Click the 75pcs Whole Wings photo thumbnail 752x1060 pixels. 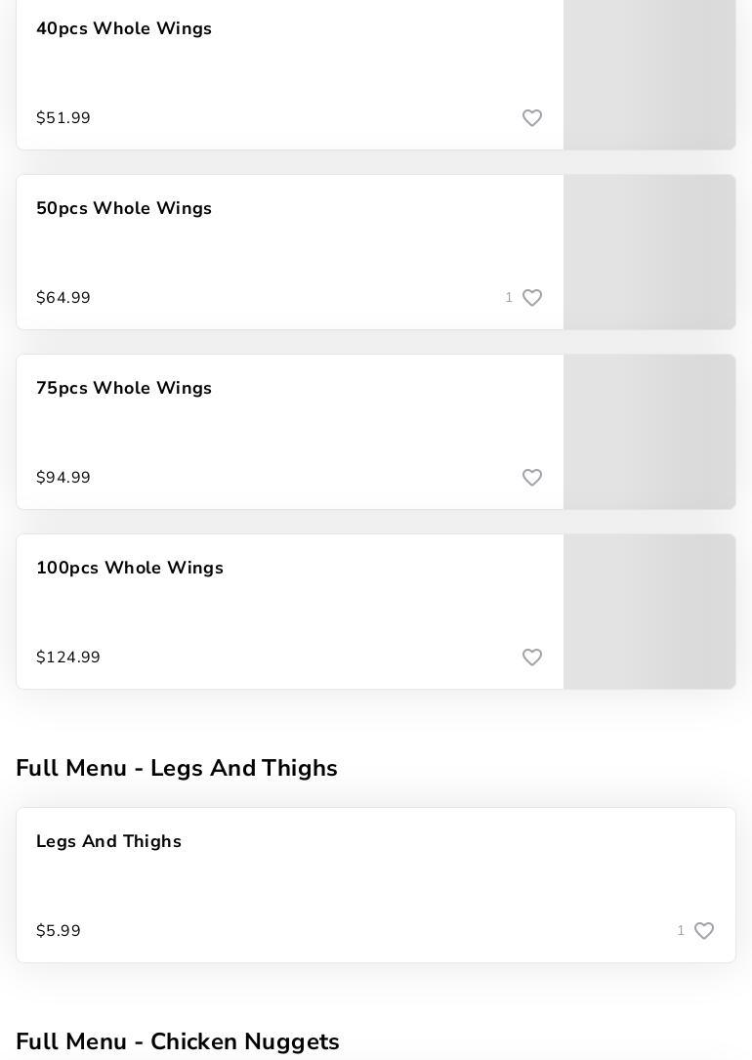coord(649,432)
